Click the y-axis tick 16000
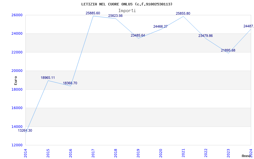Screen dimensions: 254x159 (x=17, y=108)
